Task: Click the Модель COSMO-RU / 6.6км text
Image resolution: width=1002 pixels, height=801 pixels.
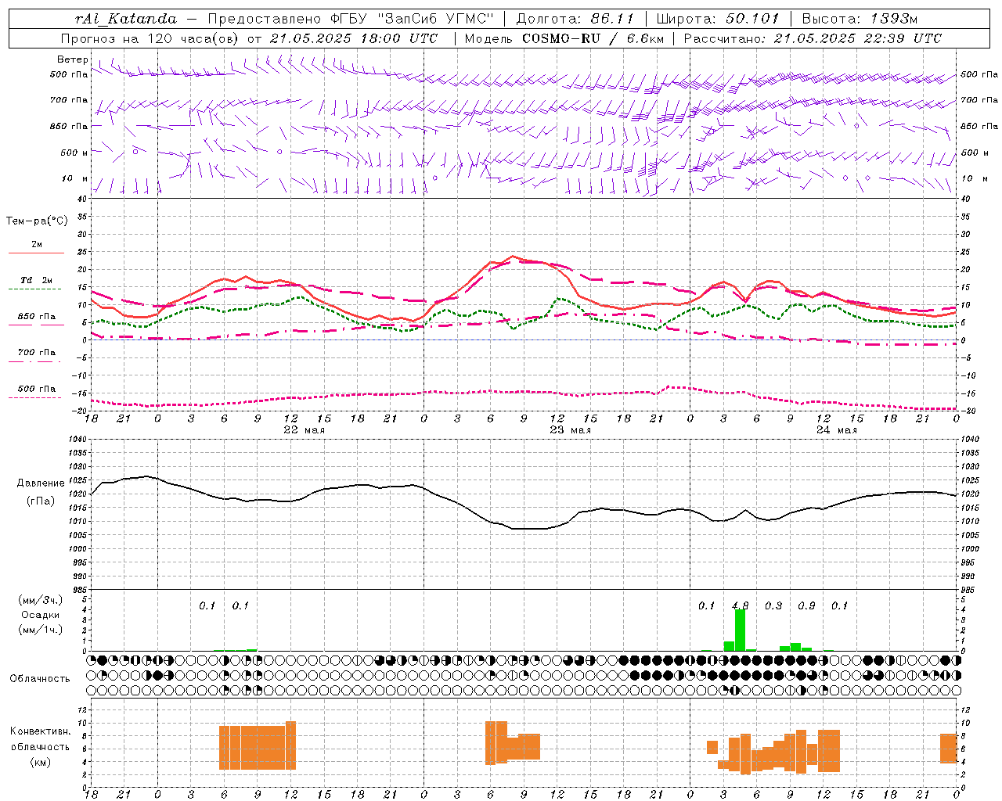Action: coord(564,38)
